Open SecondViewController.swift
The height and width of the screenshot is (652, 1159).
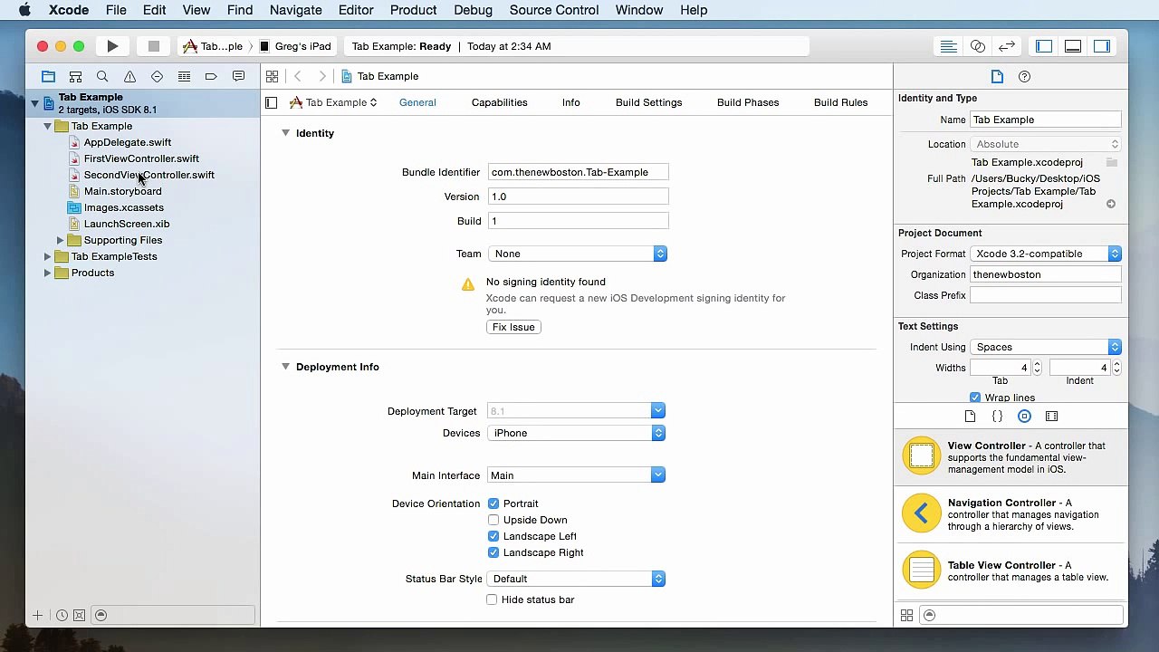[148, 175]
